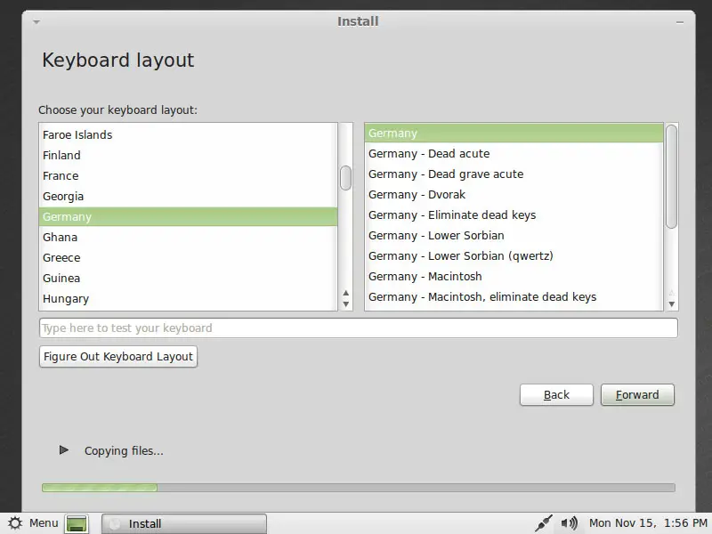The height and width of the screenshot is (534, 712).
Task: Open the network connection tray icon
Action: tap(543, 523)
